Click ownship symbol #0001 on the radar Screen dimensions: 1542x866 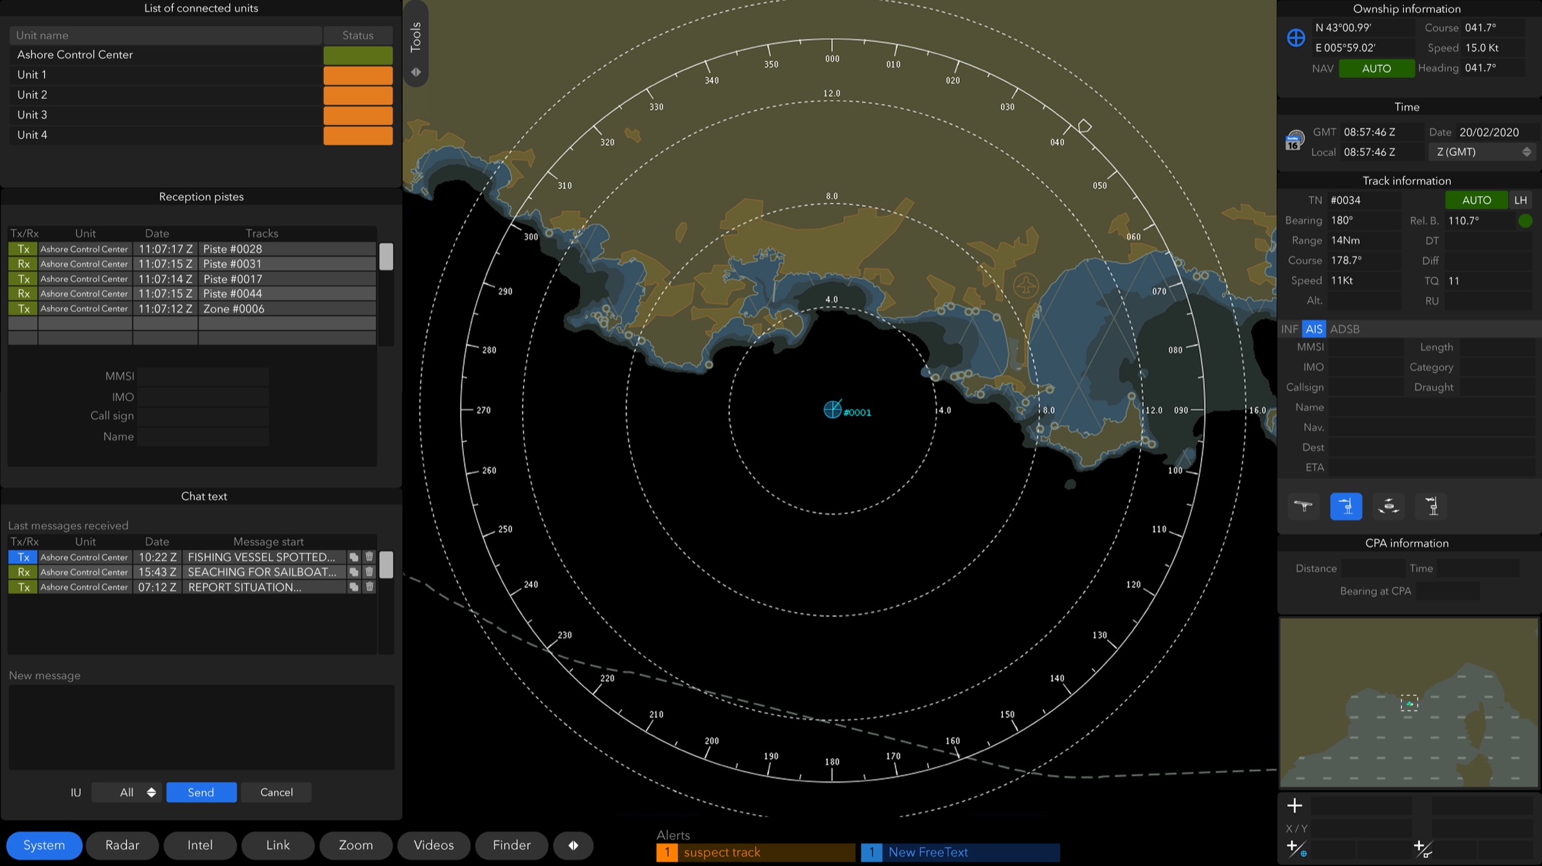click(833, 409)
